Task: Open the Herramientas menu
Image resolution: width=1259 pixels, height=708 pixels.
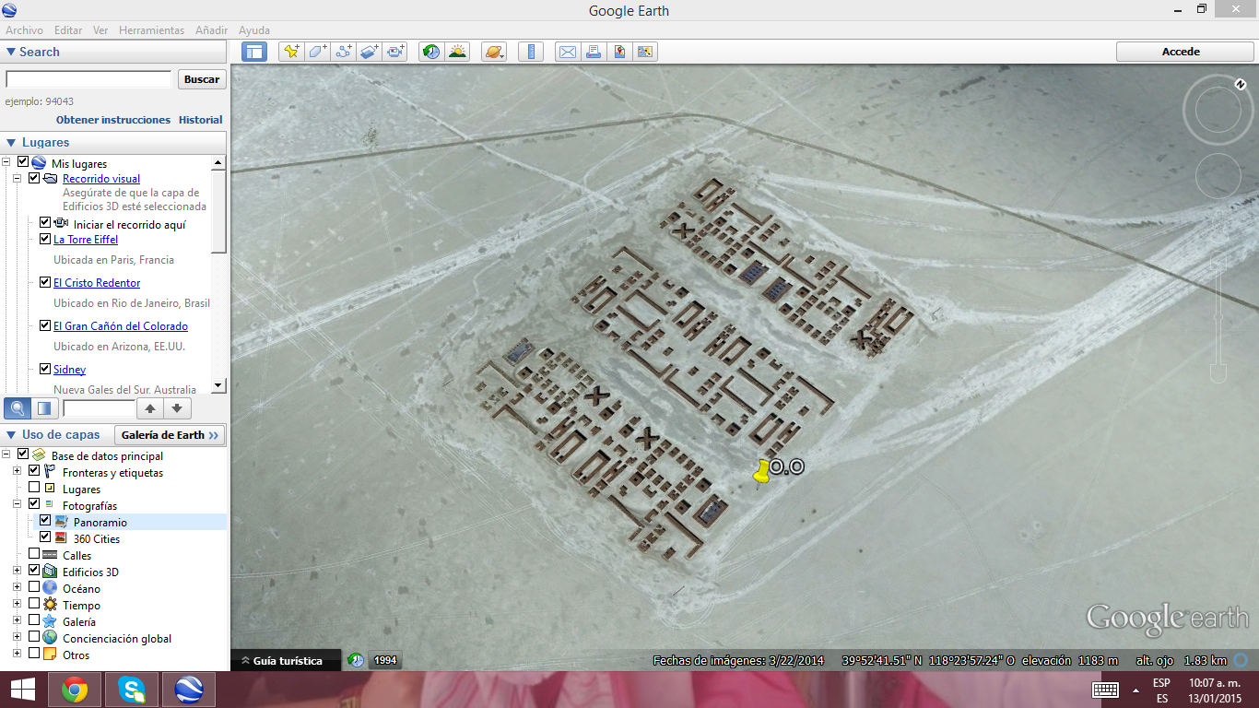Action: 151,30
